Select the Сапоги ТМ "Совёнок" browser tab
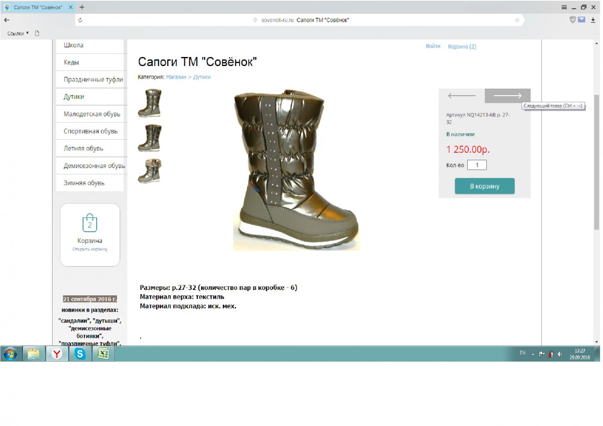Viewport: 603px width, 426px height. pos(37,7)
